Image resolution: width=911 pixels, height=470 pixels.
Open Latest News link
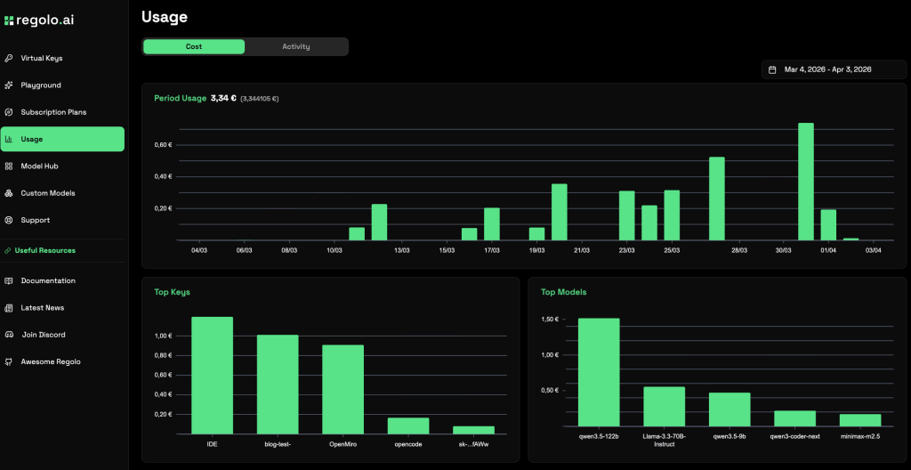click(43, 308)
